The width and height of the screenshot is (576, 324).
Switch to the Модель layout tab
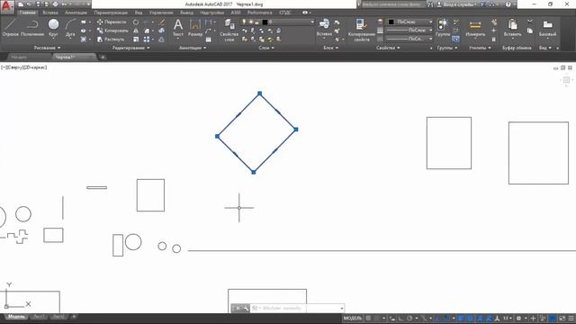point(16,317)
